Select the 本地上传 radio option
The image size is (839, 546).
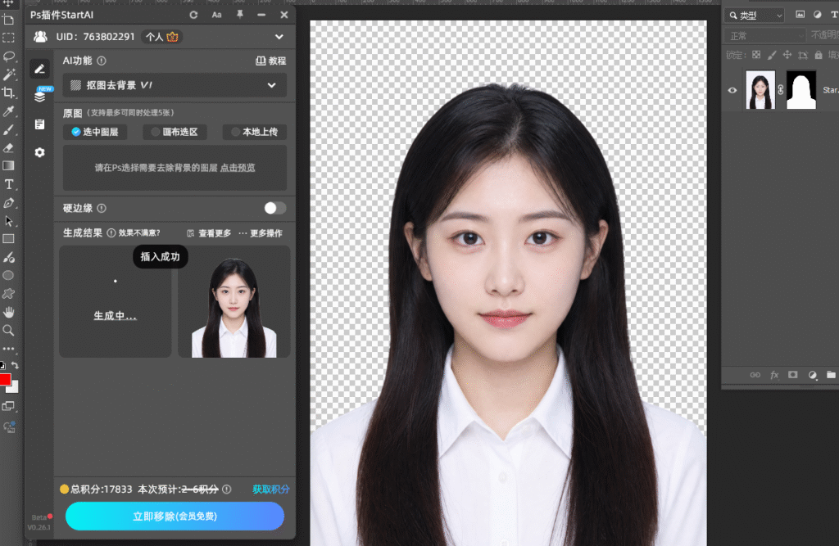pyautogui.click(x=255, y=132)
